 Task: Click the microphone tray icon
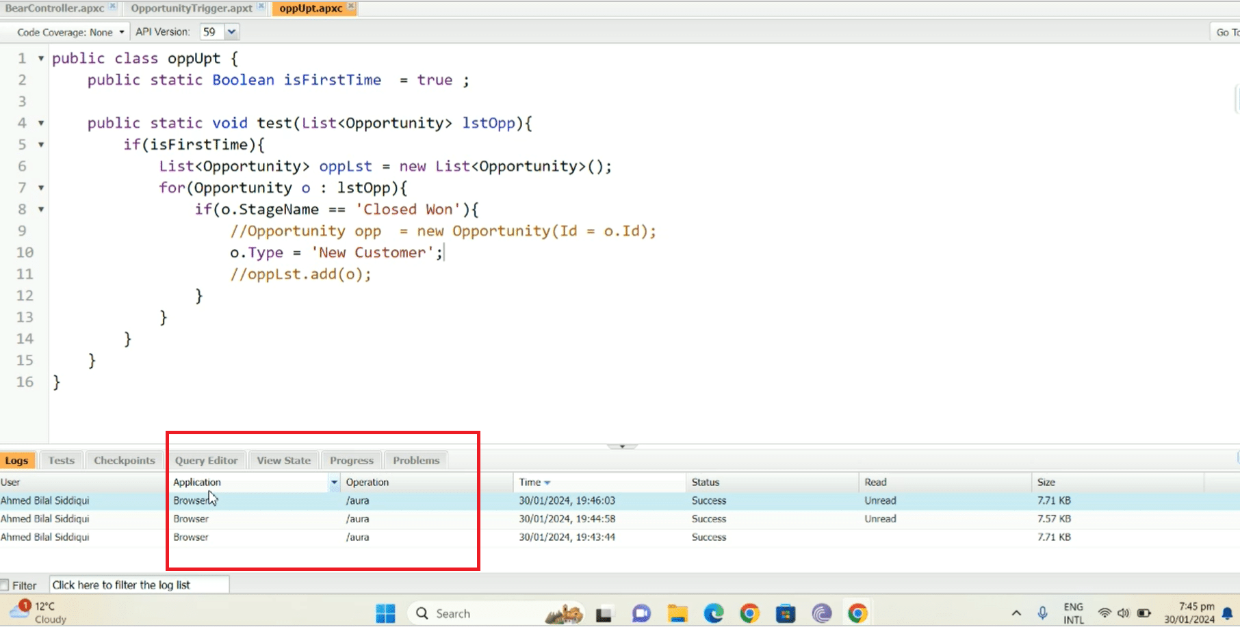click(1042, 613)
